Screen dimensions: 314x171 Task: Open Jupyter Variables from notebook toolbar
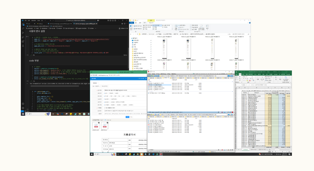[81, 29]
